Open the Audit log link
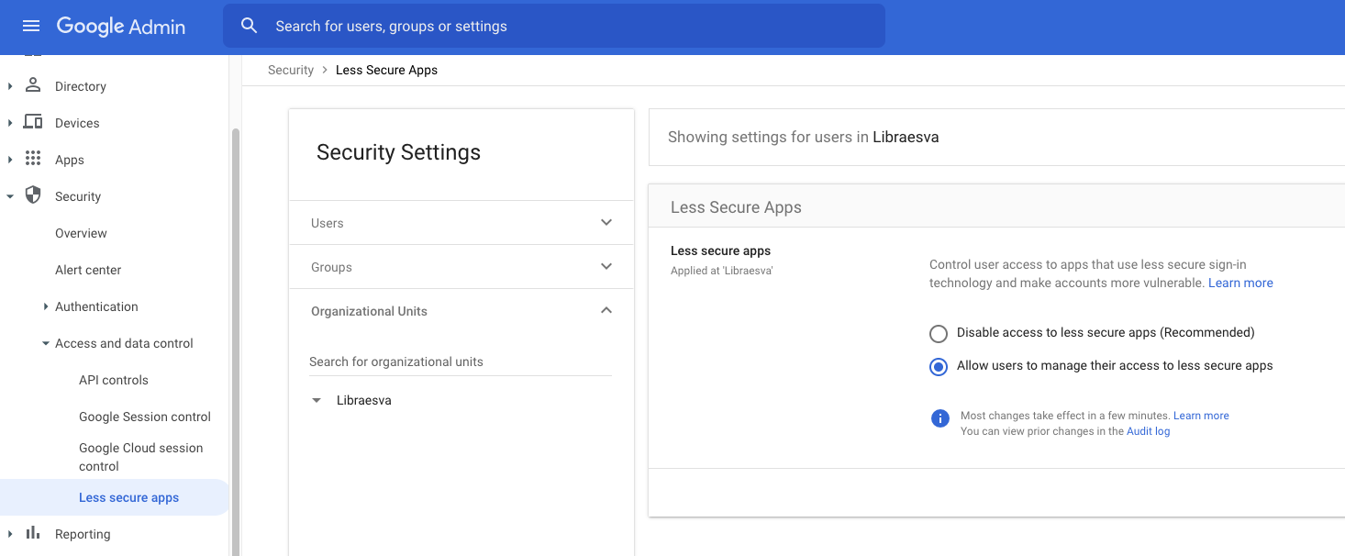Image resolution: width=1345 pixels, height=556 pixels. pos(1148,431)
